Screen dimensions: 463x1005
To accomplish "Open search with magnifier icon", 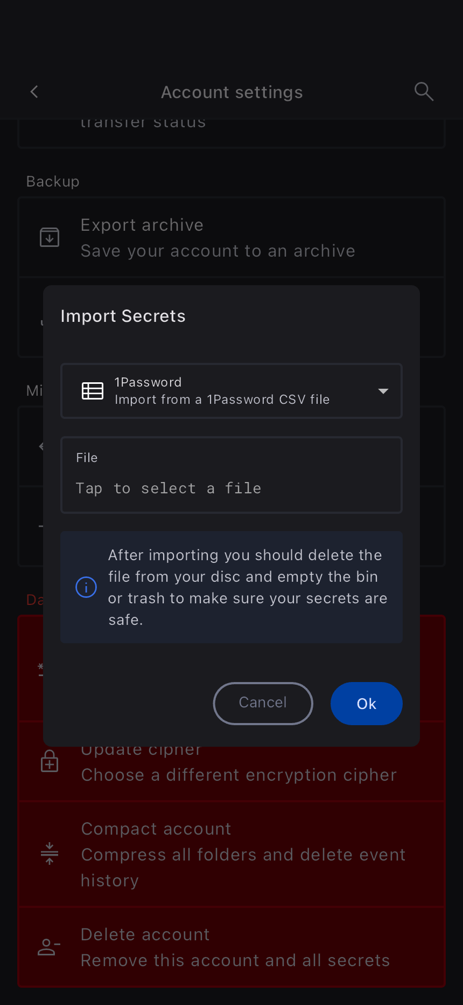I will 424,92.
